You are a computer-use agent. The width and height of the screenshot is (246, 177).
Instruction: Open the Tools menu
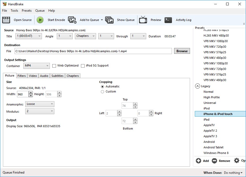point(14,11)
